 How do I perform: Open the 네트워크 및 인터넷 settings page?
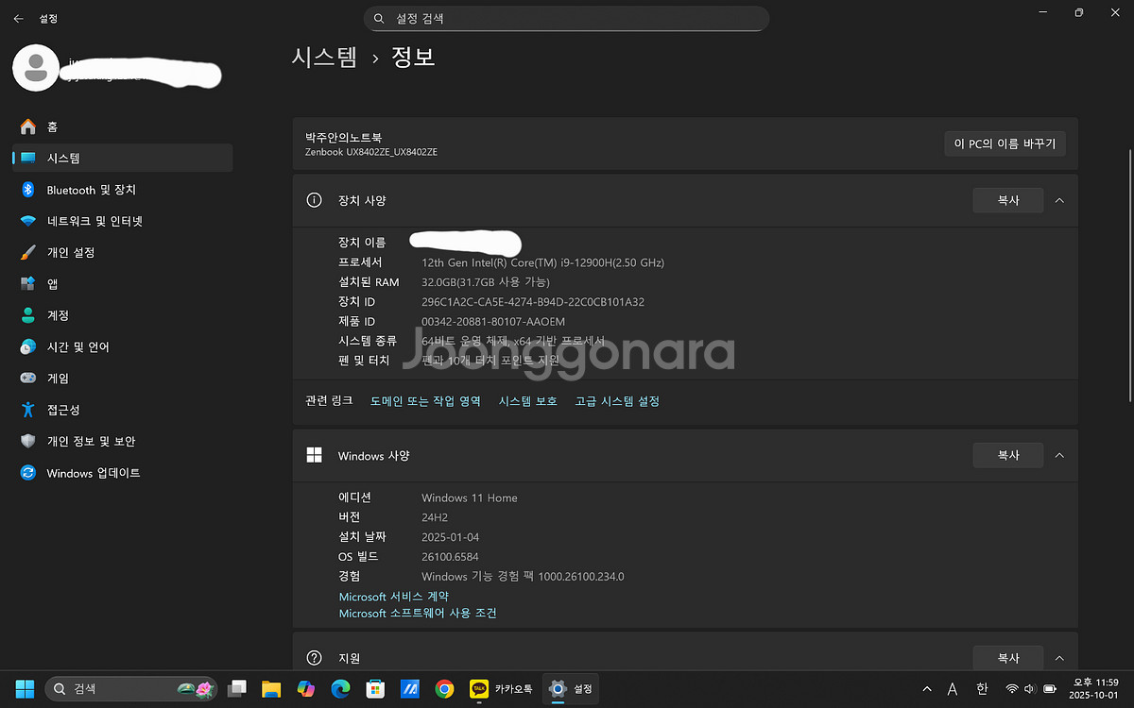(94, 221)
